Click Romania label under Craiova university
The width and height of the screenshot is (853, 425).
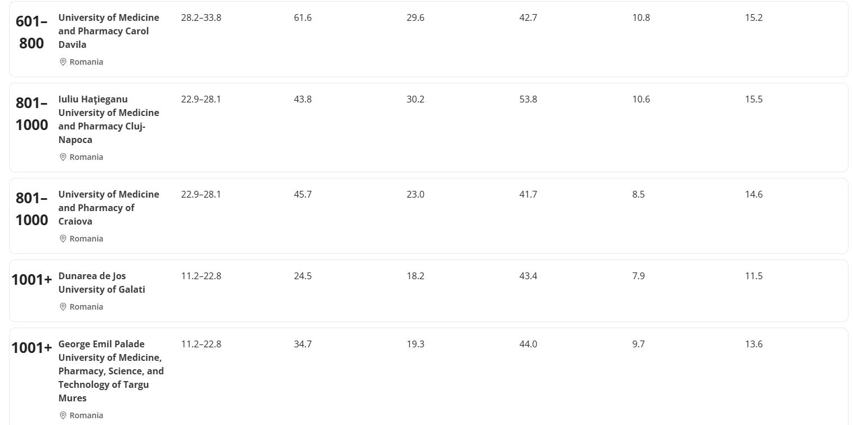tap(86, 239)
